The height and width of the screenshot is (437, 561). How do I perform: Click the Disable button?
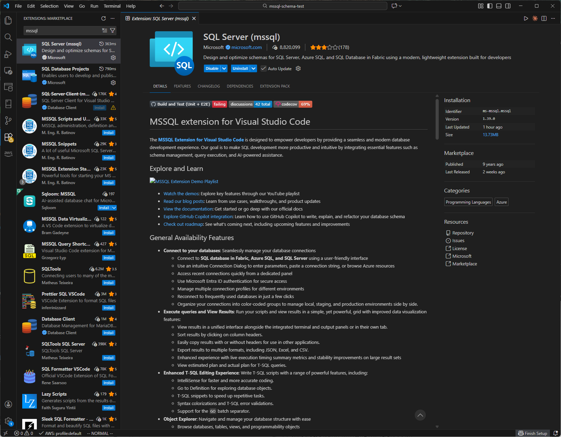(212, 68)
